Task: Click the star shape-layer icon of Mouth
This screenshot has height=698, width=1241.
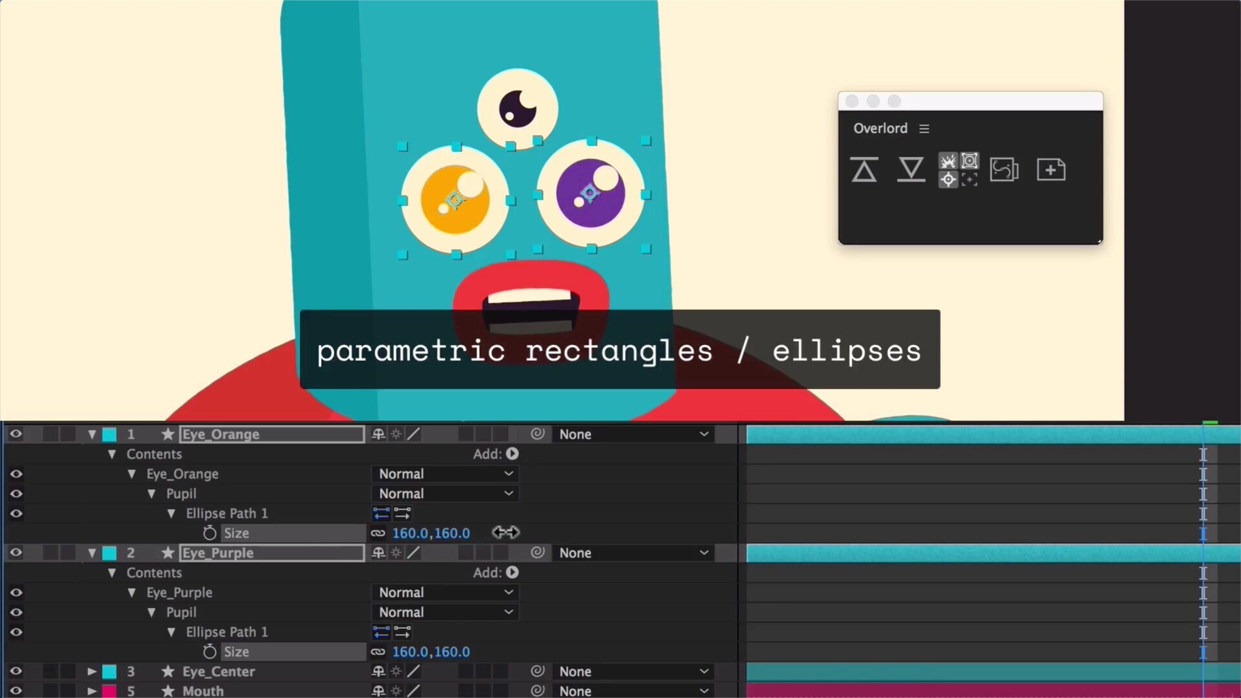Action: click(x=168, y=690)
